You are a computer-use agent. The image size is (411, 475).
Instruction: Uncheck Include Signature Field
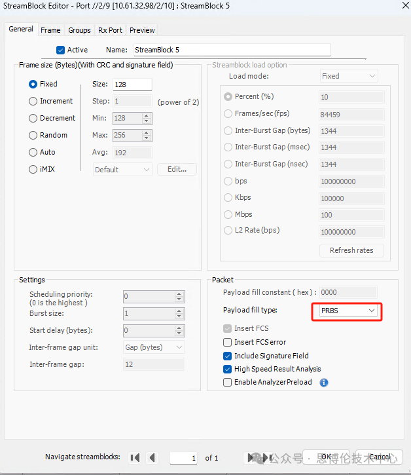[227, 356]
